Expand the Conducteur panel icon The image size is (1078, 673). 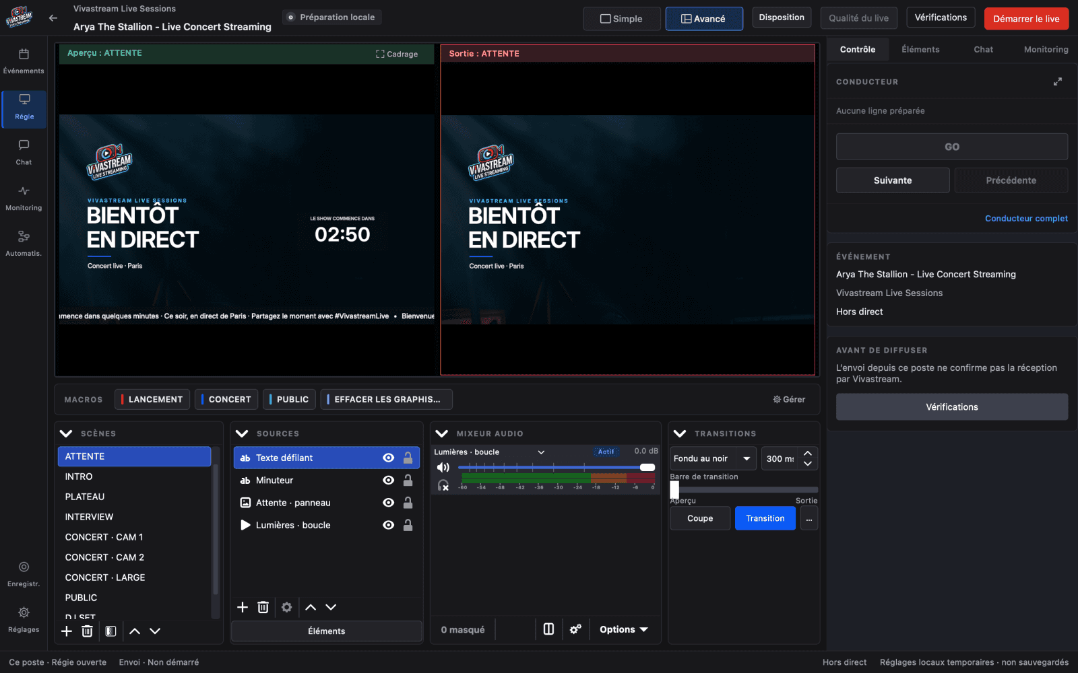(1057, 81)
